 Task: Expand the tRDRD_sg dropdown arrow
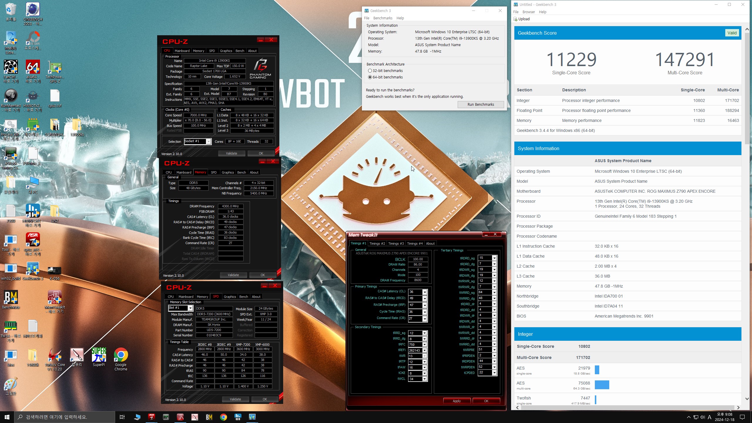494,258
